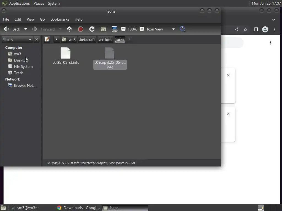Screen dimensions: 282x211
Task: Open the jsons window menu button
Action: coord(4,11)
